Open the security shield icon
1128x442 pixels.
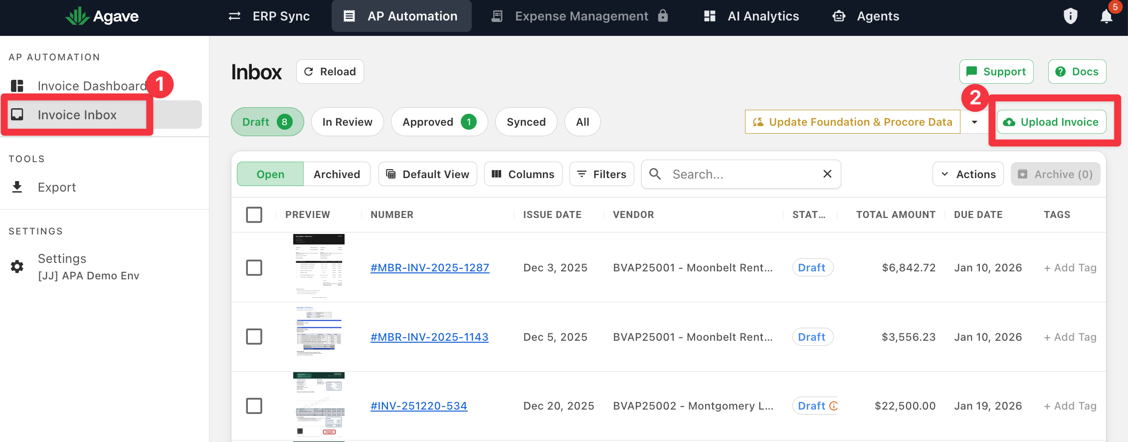pyautogui.click(x=1070, y=16)
